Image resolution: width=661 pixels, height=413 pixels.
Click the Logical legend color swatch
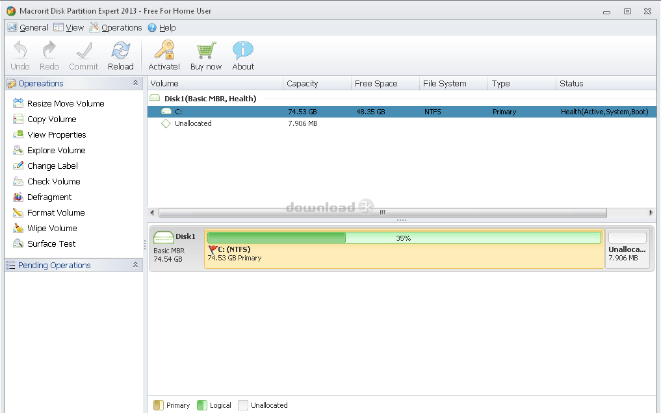click(x=202, y=405)
